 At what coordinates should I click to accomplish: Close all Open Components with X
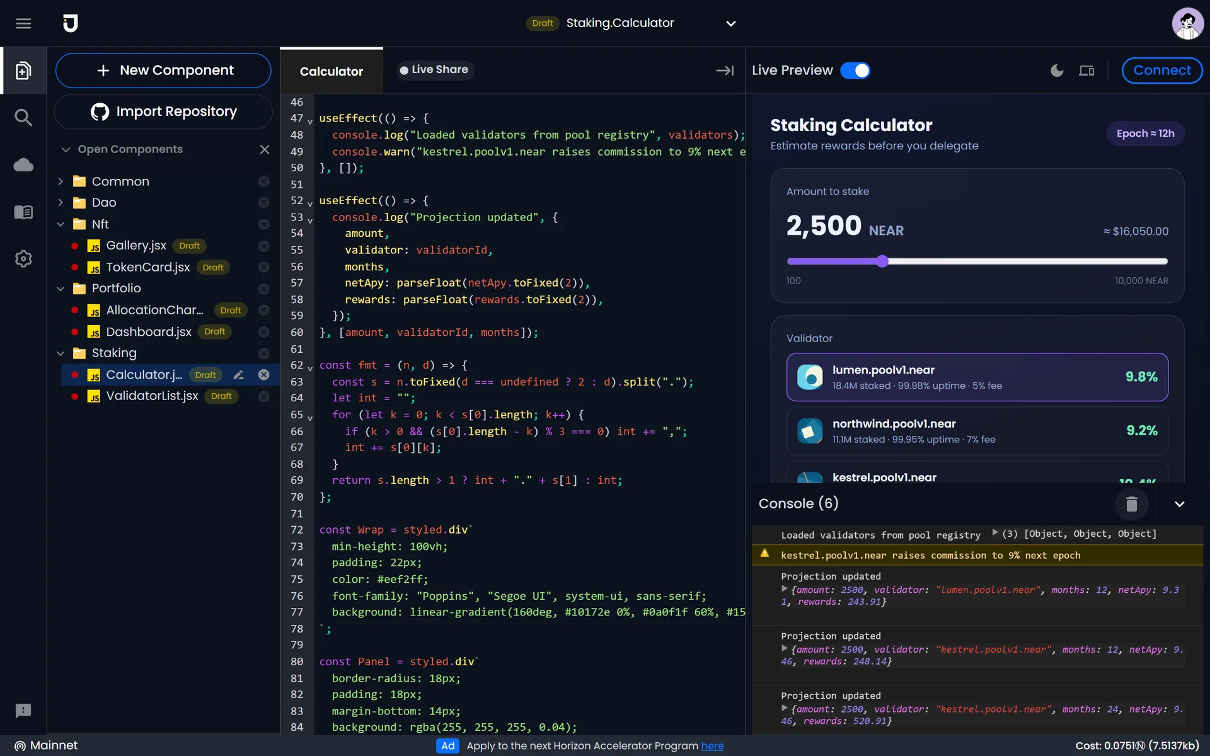point(265,149)
